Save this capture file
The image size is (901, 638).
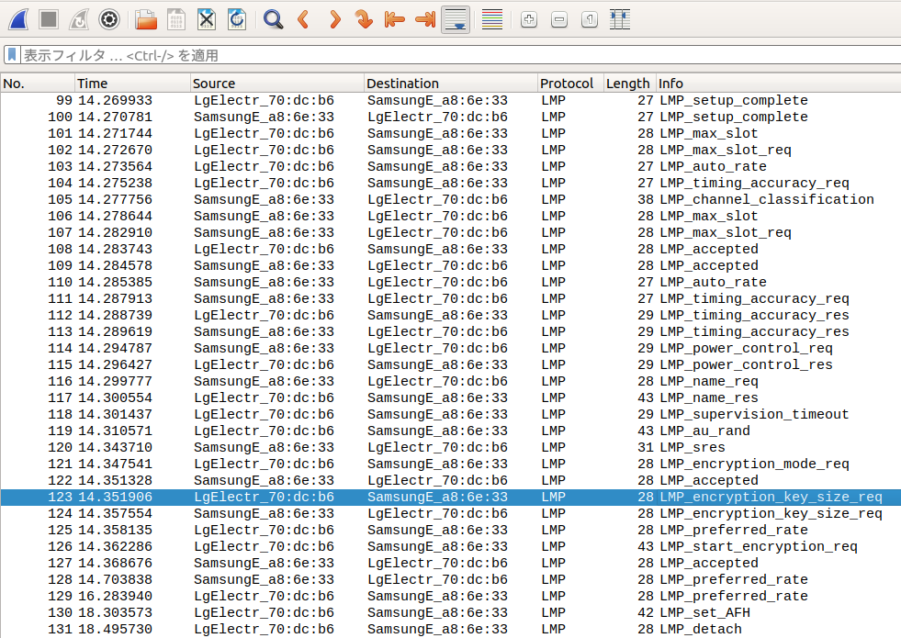[x=176, y=19]
